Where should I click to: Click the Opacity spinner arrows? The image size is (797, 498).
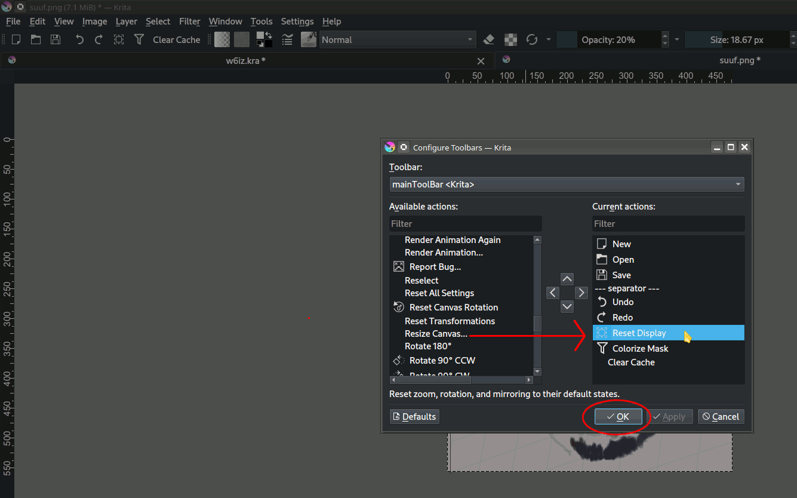pyautogui.click(x=665, y=39)
